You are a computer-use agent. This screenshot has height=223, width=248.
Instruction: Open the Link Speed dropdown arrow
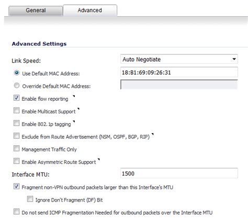coord(234,60)
